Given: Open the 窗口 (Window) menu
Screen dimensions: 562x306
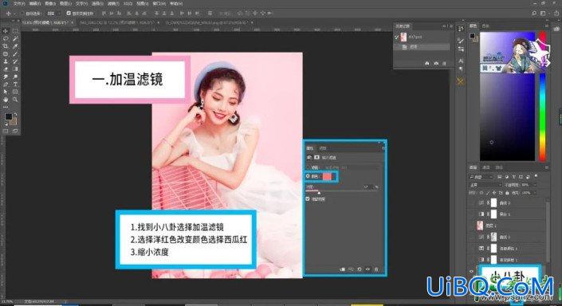Looking at the screenshot, I should [159, 3].
